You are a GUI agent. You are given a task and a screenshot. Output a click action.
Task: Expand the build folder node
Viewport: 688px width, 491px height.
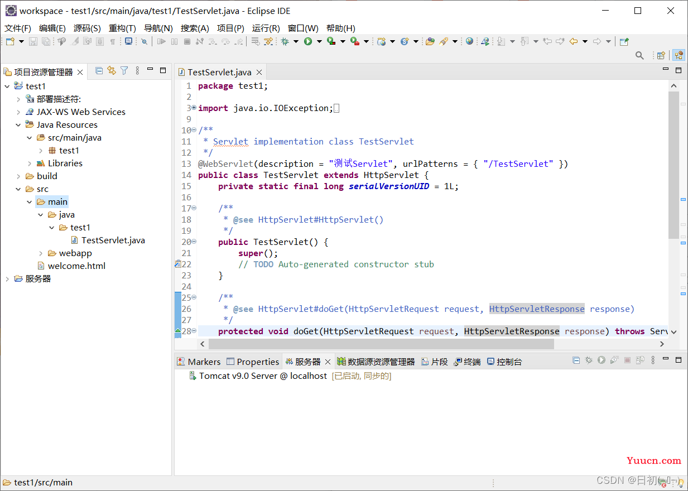tap(18, 176)
